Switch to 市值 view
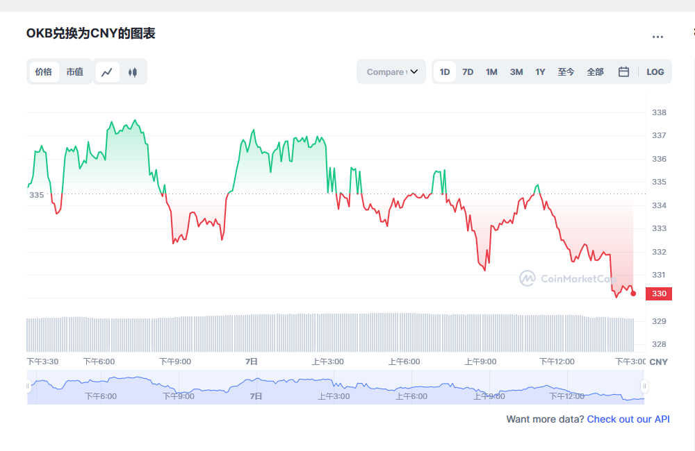This screenshot has height=451, width=695. click(75, 71)
